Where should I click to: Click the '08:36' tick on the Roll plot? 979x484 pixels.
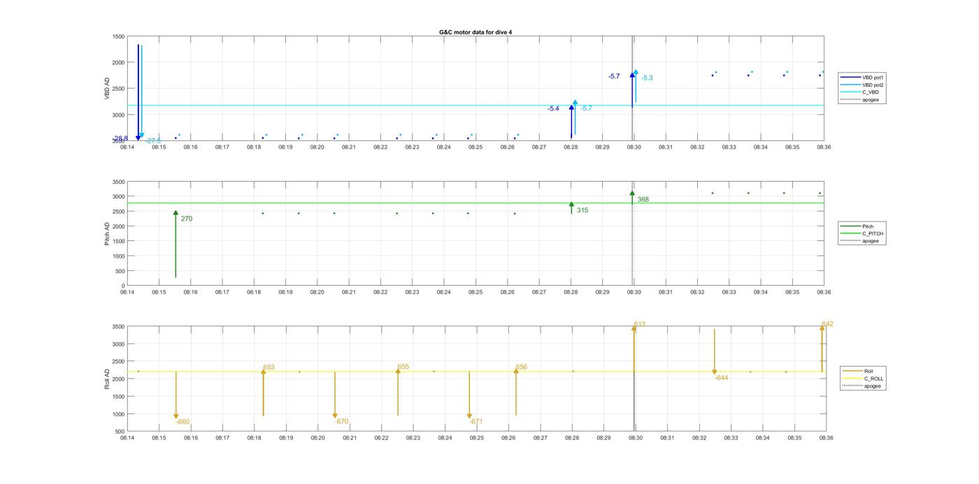(x=826, y=438)
